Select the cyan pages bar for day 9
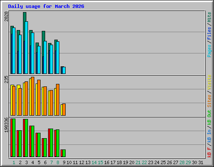 [64, 70]
